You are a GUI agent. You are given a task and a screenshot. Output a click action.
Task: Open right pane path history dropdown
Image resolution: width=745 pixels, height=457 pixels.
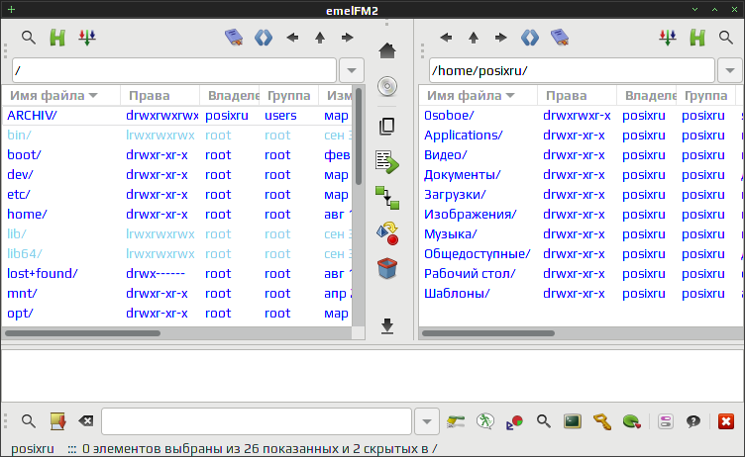tap(730, 70)
